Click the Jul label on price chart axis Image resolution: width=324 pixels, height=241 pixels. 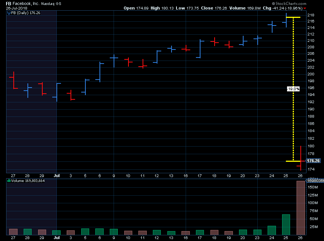57,176
